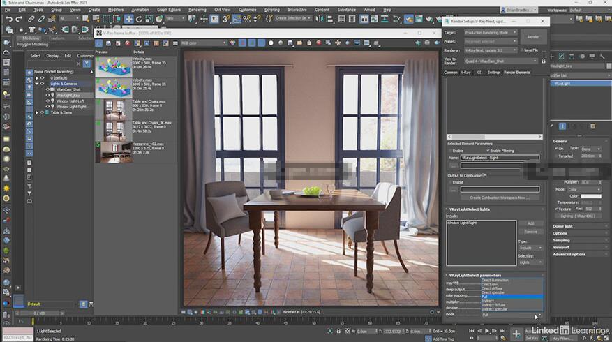Toggle blue channel button in frame buffer
This screenshot has height=342, width=612.
coord(261,43)
